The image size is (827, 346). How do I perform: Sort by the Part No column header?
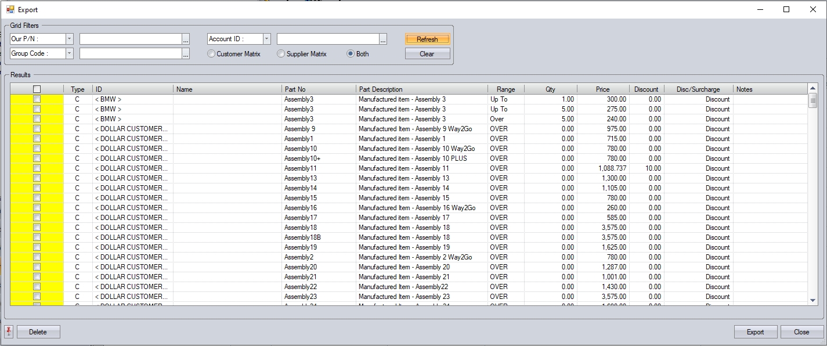click(319, 89)
